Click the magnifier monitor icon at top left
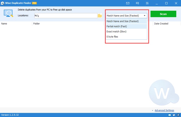Screen dimensions: 181x117 click(9, 13)
